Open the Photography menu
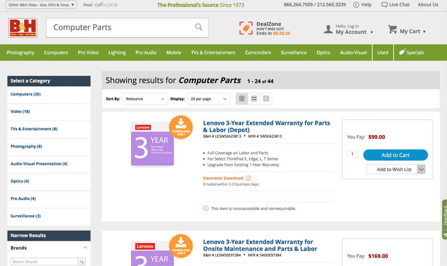 [21, 53]
